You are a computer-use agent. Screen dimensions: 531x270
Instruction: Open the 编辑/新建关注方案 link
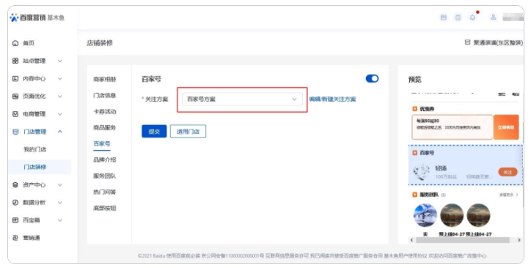(332, 99)
